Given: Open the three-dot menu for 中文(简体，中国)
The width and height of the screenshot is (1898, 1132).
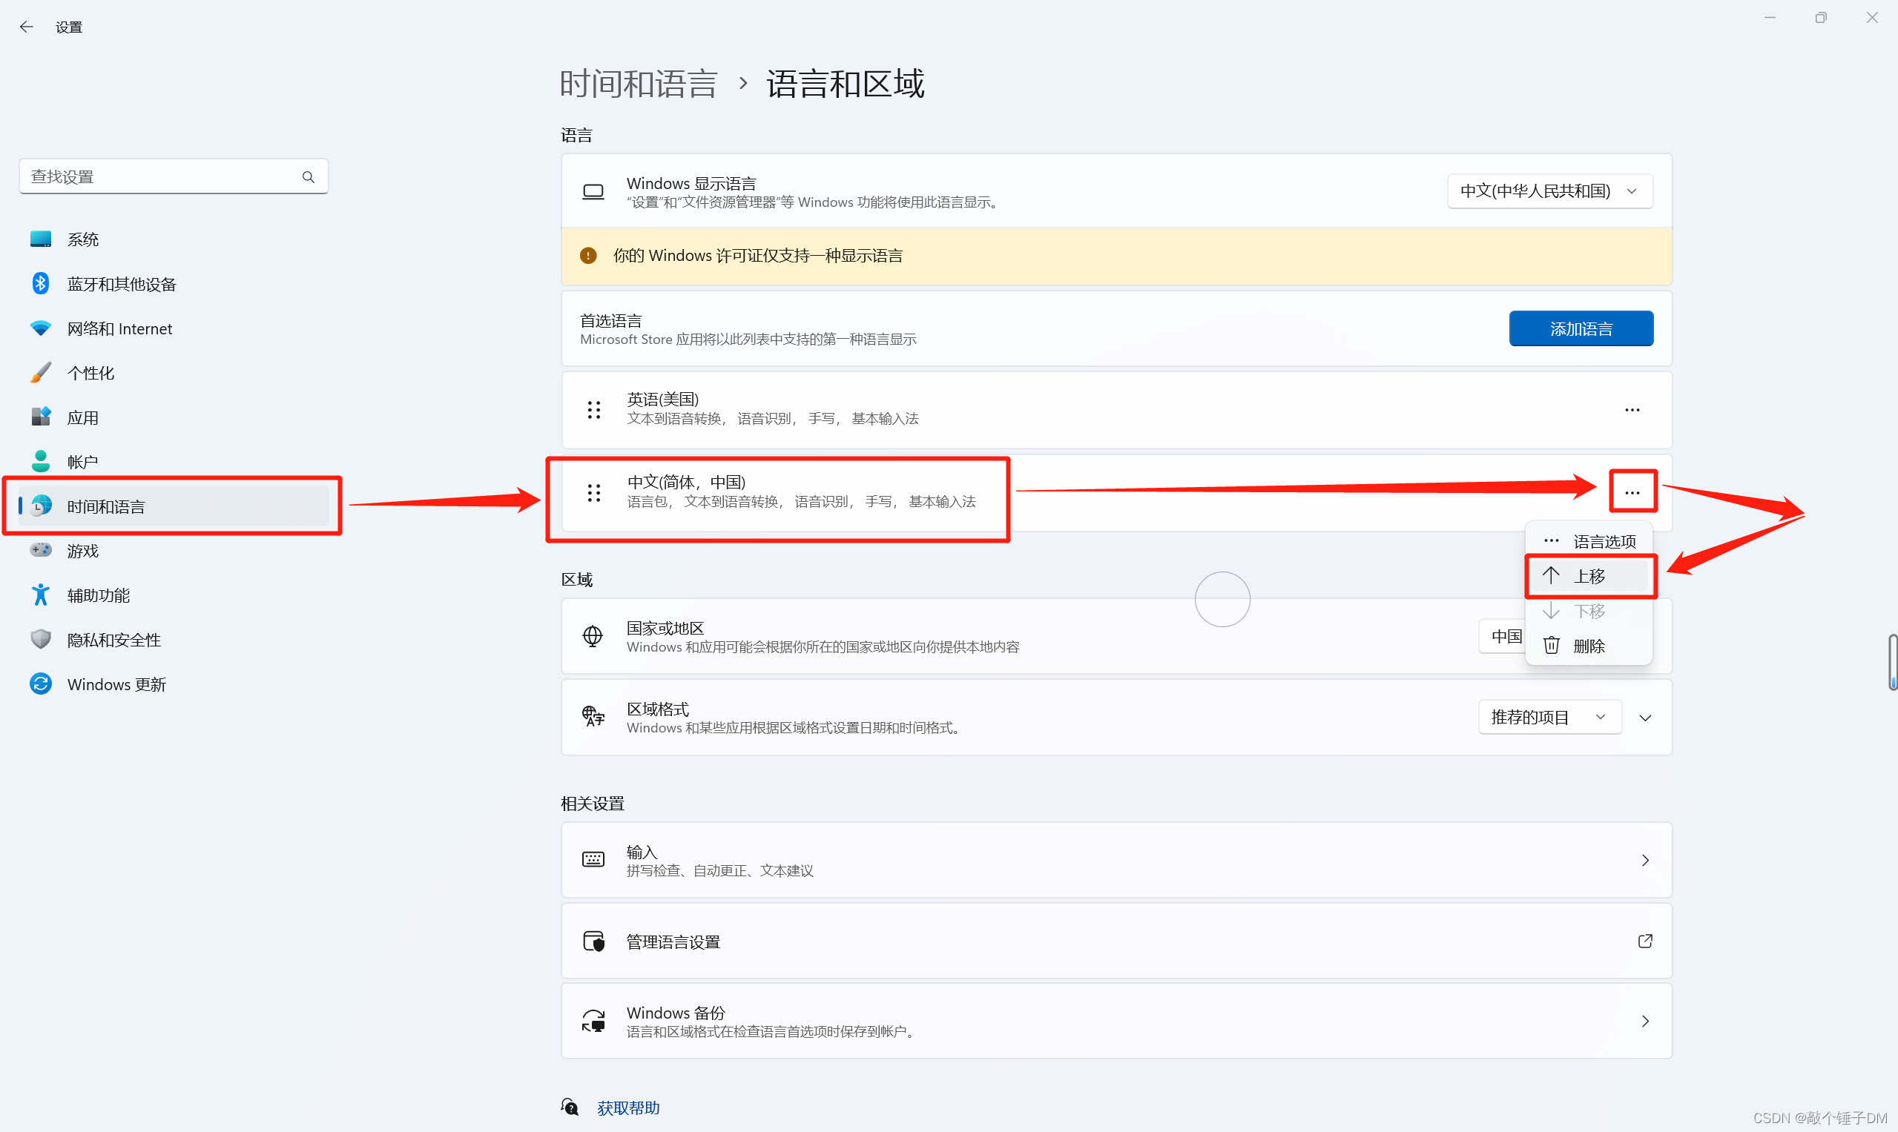Looking at the screenshot, I should (1632, 493).
